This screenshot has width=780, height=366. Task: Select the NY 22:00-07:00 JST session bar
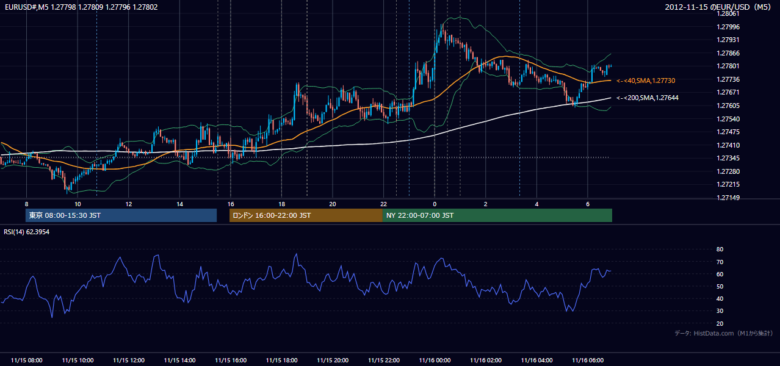pyautogui.click(x=497, y=215)
